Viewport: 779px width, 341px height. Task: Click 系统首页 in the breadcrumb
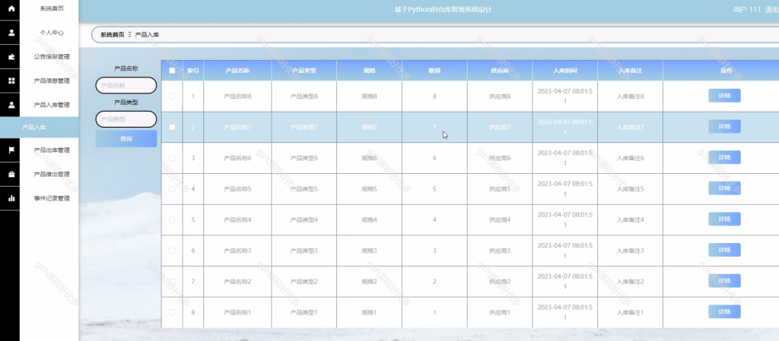[x=113, y=35]
